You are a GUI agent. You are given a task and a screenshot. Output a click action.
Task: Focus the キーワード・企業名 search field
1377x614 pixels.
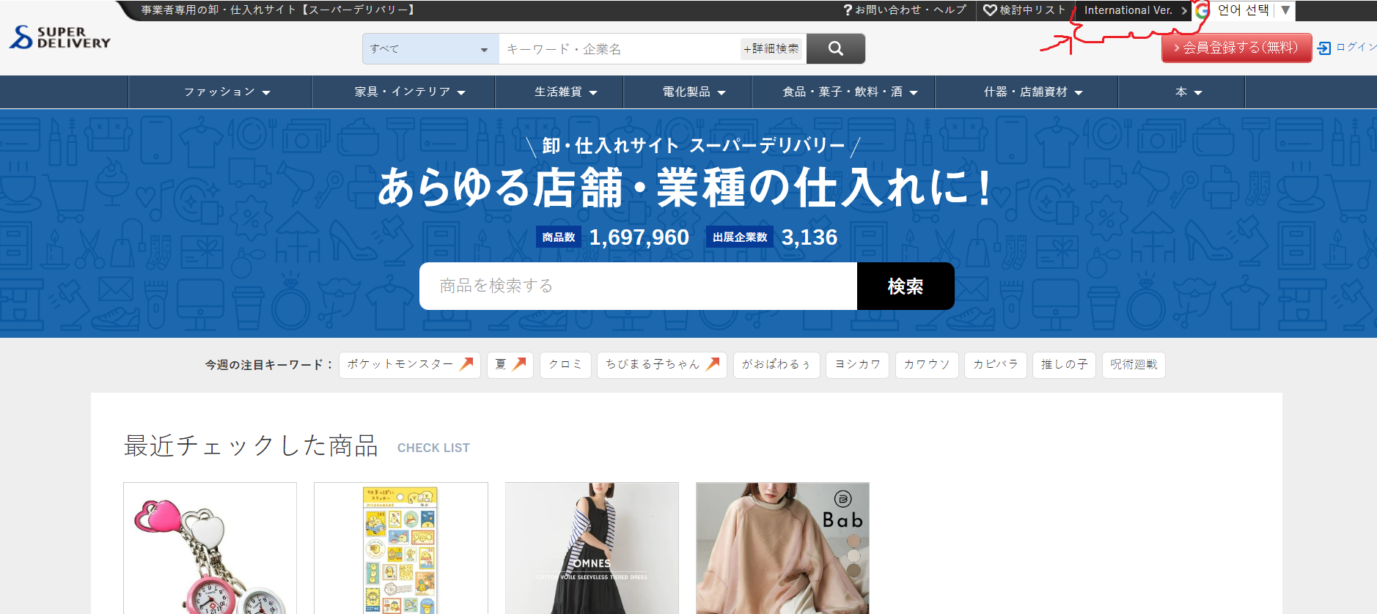pos(620,48)
